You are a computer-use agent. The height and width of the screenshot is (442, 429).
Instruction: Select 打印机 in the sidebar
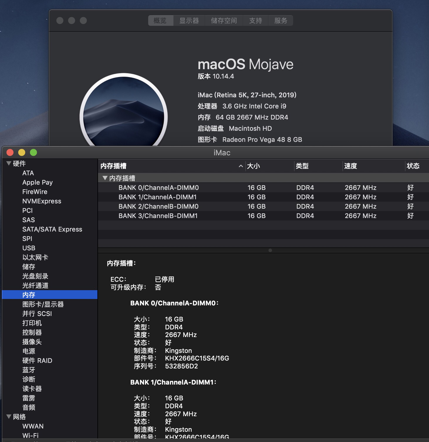[x=32, y=323]
